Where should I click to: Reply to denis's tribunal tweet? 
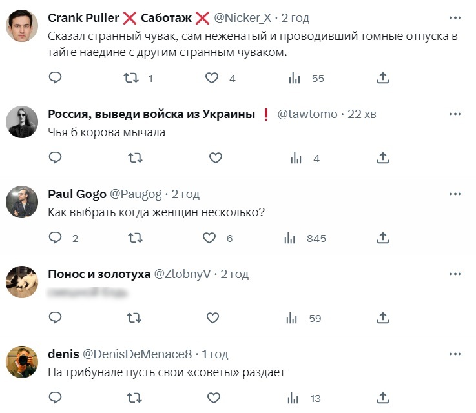pos(56,398)
